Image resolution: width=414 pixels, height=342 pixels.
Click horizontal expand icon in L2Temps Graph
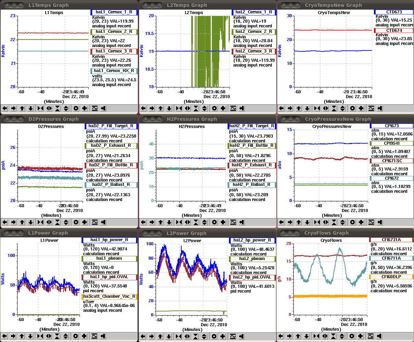pos(187,108)
